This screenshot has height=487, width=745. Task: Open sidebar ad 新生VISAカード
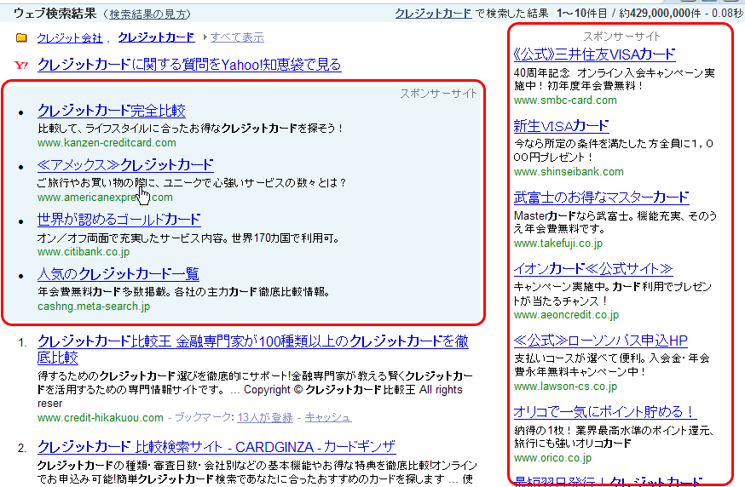(x=561, y=126)
